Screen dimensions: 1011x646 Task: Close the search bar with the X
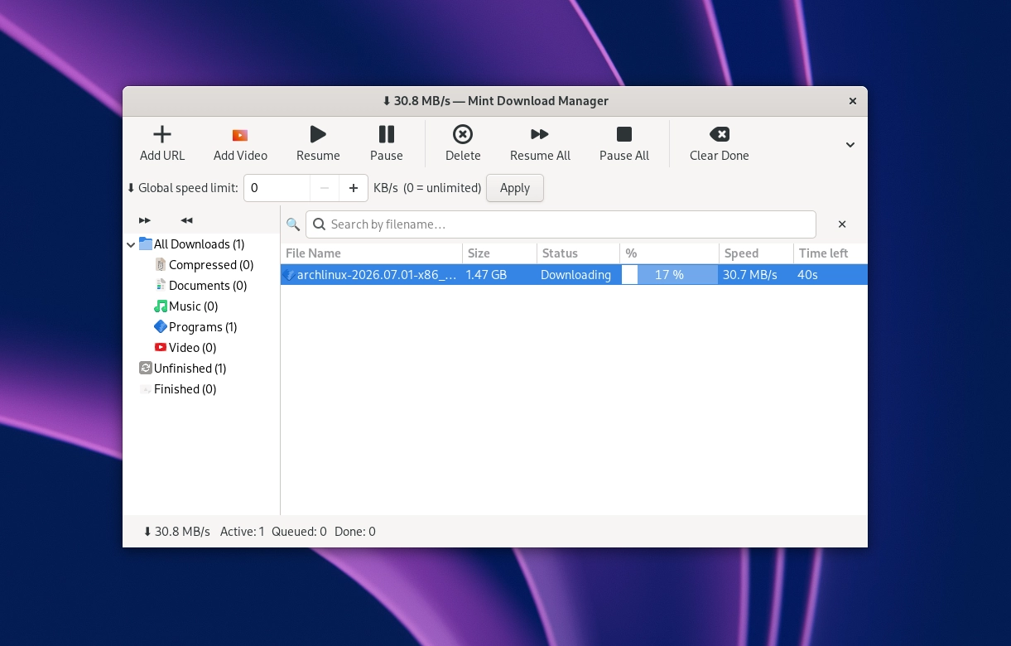click(842, 224)
